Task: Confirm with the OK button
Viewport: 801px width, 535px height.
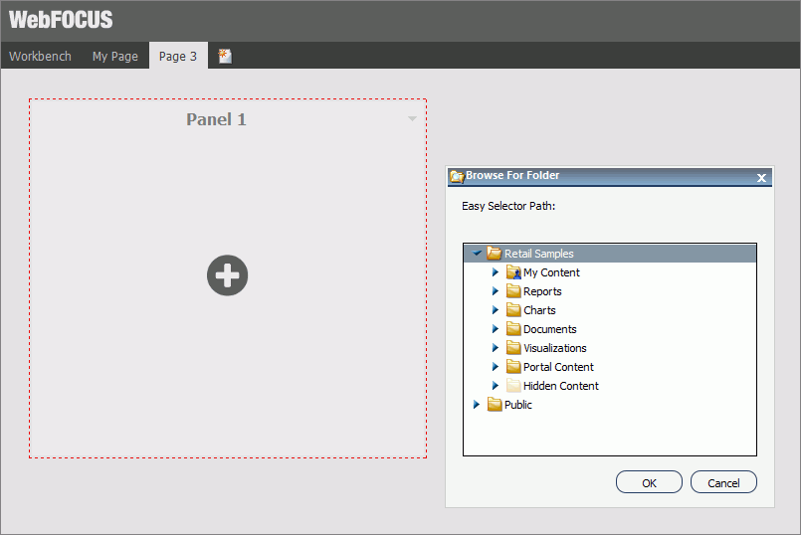Action: click(649, 482)
